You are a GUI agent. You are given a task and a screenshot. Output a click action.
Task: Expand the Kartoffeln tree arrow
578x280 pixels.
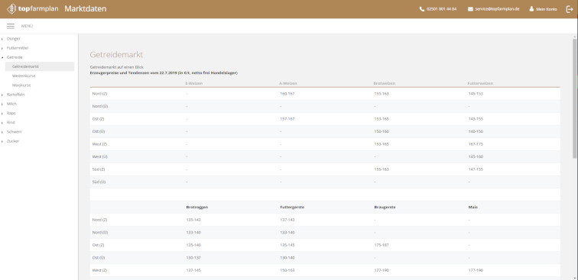pos(2,95)
